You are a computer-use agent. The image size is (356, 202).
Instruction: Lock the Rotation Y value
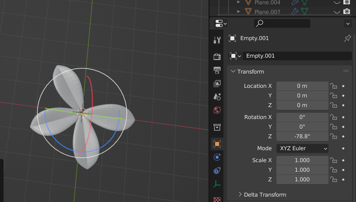(333, 127)
